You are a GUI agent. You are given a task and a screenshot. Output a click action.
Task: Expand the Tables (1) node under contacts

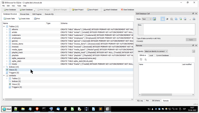[x=7, y=78]
